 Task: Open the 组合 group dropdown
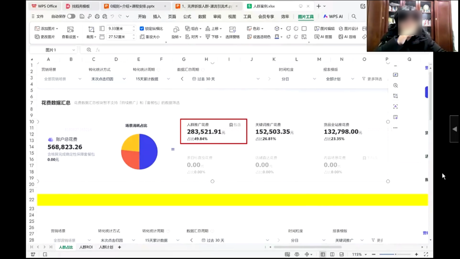click(x=193, y=28)
